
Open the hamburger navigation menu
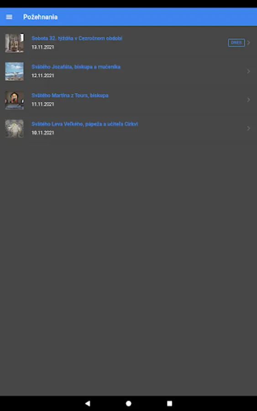tap(9, 17)
